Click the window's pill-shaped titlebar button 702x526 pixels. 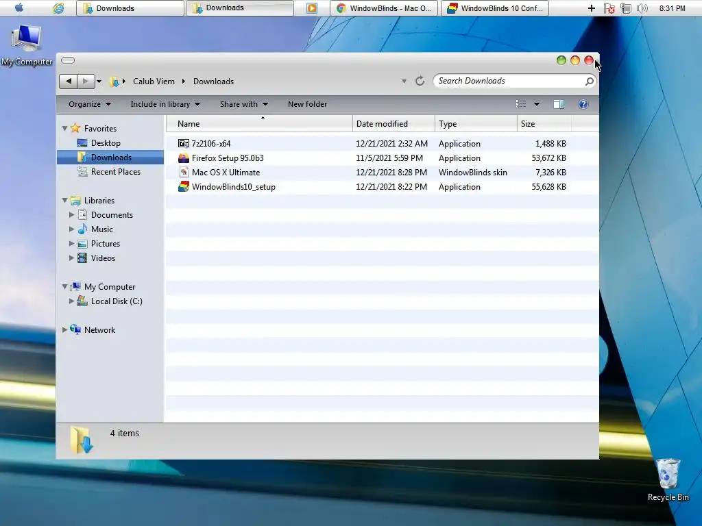click(68, 60)
